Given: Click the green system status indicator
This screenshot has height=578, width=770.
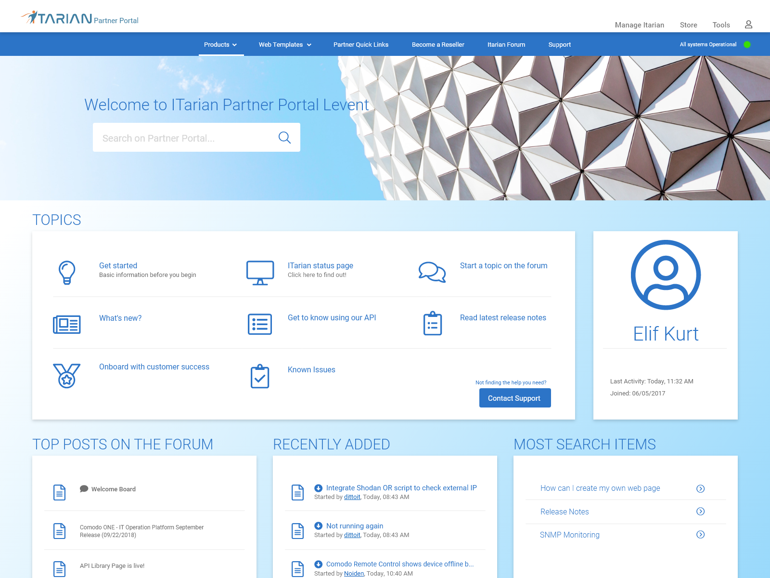Looking at the screenshot, I should point(747,44).
